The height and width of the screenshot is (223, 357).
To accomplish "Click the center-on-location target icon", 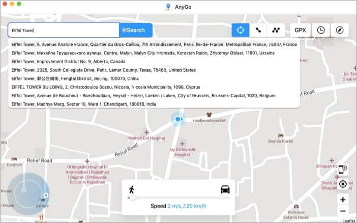I will 343,184.
